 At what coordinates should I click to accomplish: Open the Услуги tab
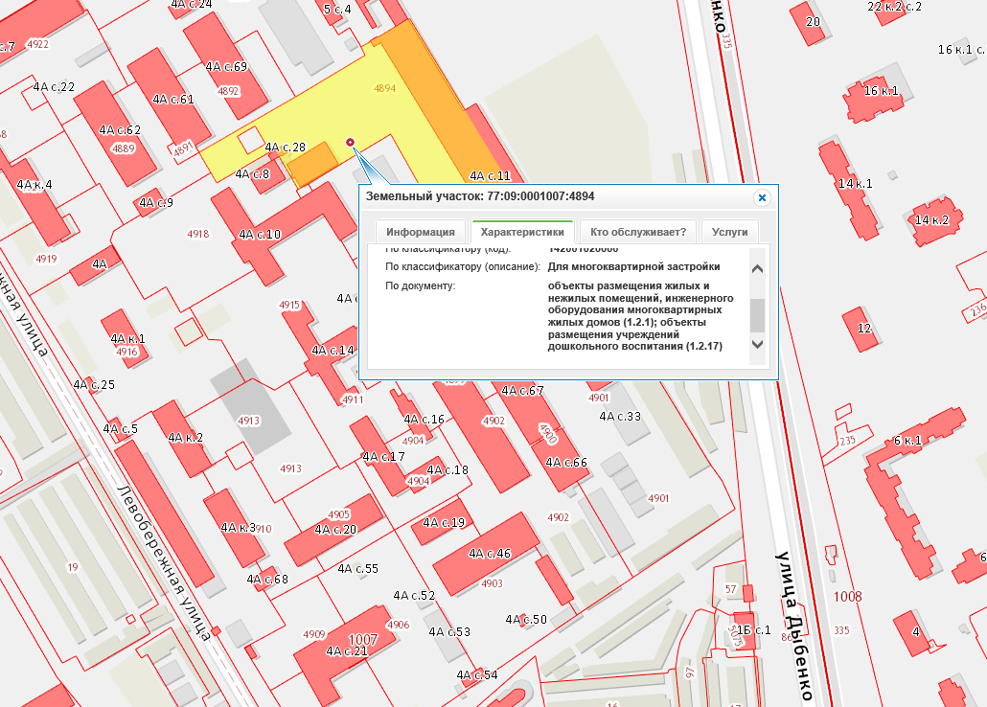tap(729, 232)
